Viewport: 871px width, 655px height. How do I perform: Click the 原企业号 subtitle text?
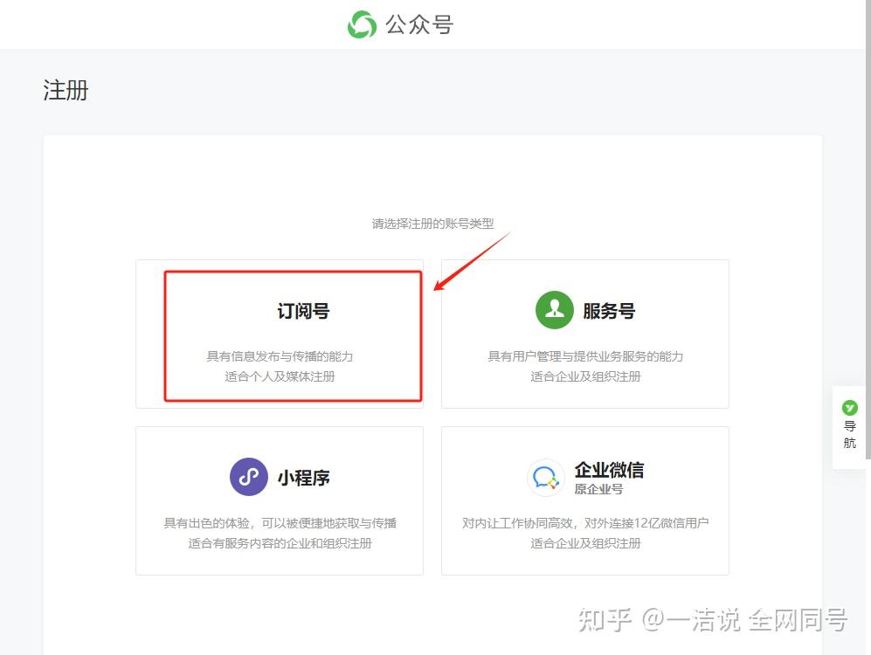(x=598, y=489)
